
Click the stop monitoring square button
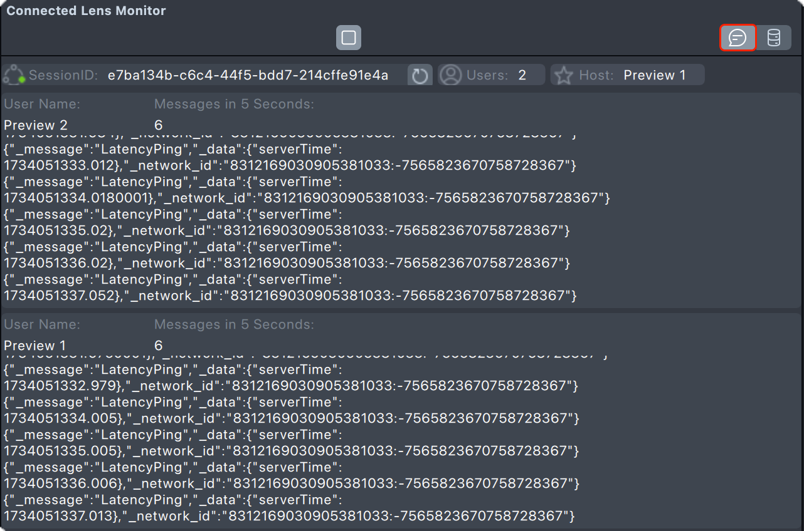(x=349, y=38)
